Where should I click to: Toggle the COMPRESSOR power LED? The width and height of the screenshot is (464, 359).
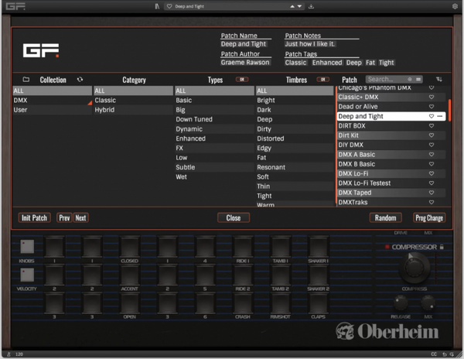[x=387, y=247]
